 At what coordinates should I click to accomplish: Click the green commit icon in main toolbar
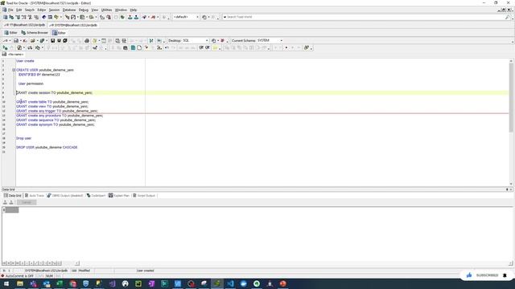pos(122,17)
